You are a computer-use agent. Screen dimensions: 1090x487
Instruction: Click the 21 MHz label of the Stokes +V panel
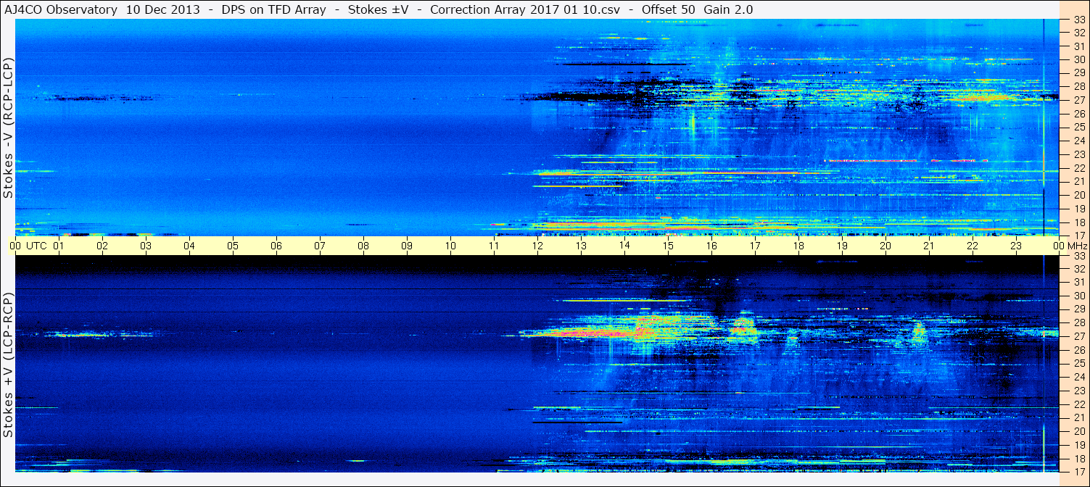pyautogui.click(x=1079, y=418)
